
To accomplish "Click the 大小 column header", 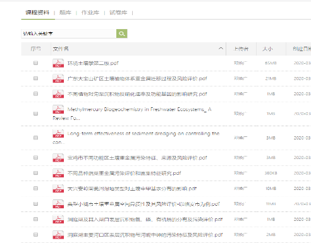I will point(267,49).
